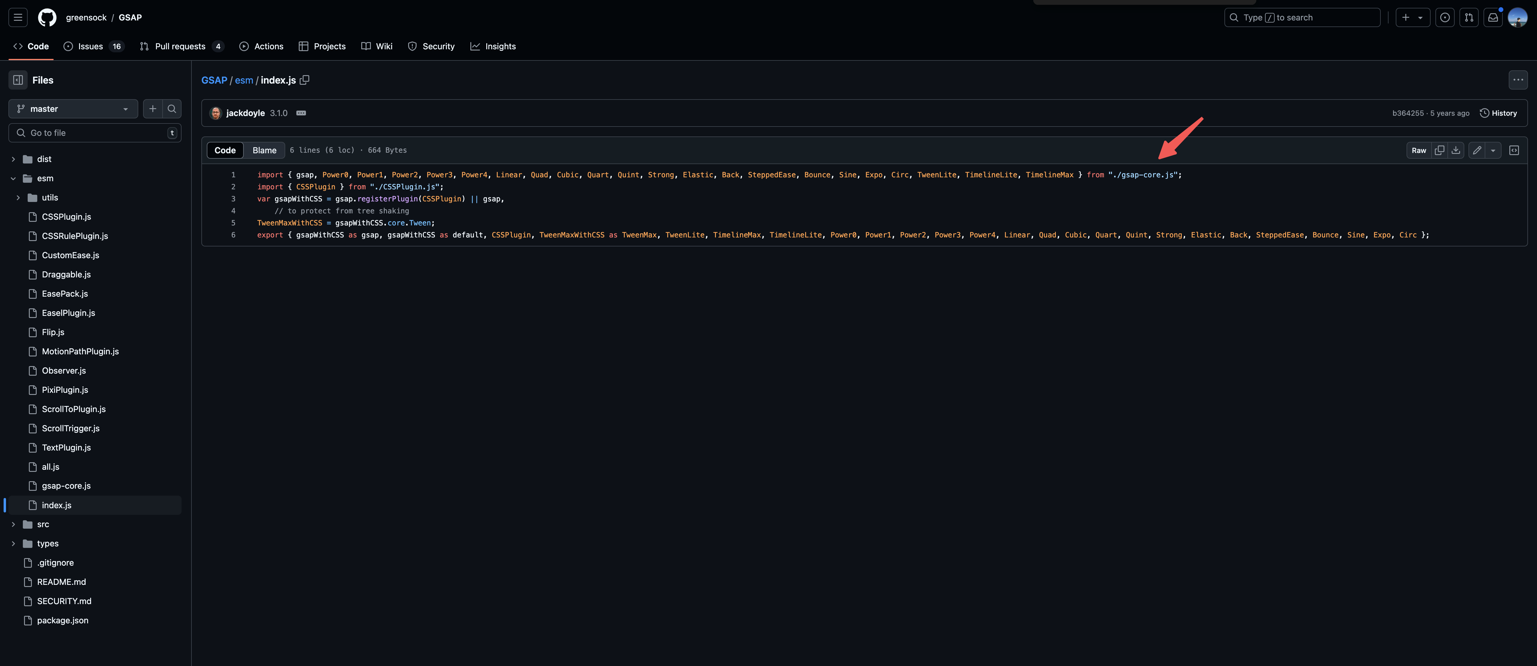Image resolution: width=1537 pixels, height=666 pixels.
Task: Open the more file actions ellipsis menu
Action: coord(1518,80)
